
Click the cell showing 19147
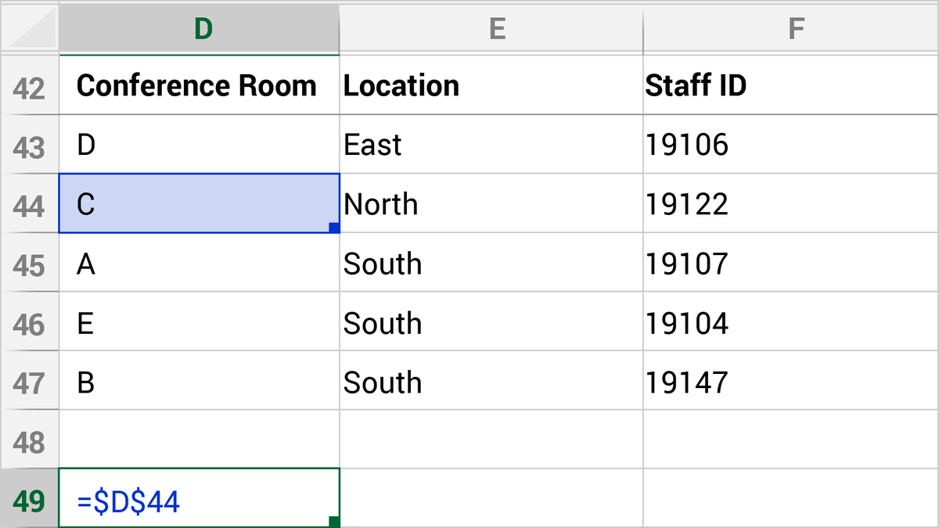[x=790, y=383]
